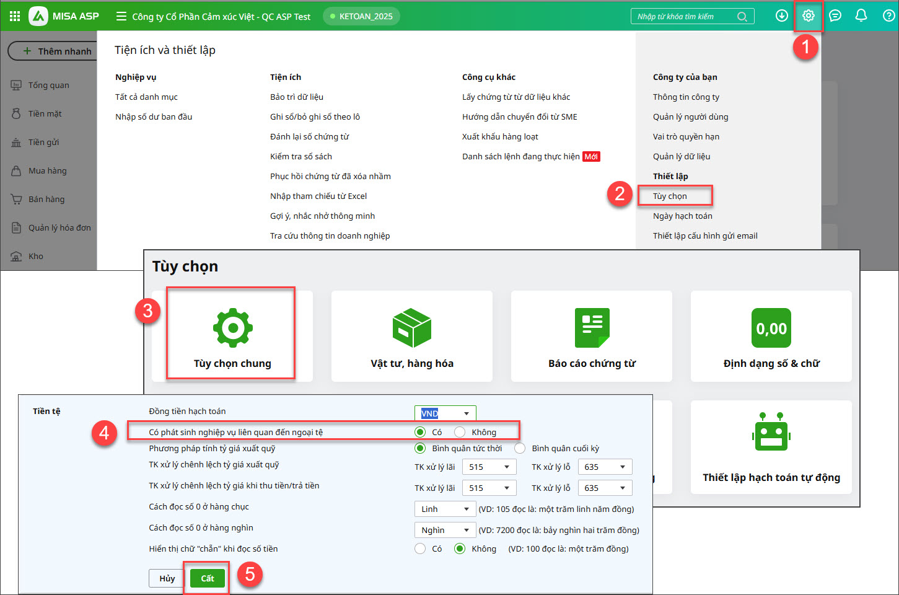The height and width of the screenshot is (595, 899).
Task: Open the Tùy chọn chung gear tile
Action: (x=232, y=335)
